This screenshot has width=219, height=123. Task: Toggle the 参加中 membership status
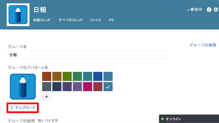(x=195, y=10)
